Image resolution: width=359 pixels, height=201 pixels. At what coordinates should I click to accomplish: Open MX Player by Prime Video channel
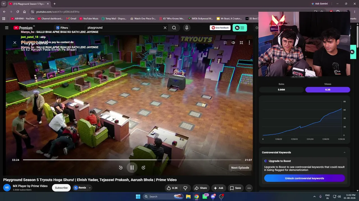click(30, 186)
